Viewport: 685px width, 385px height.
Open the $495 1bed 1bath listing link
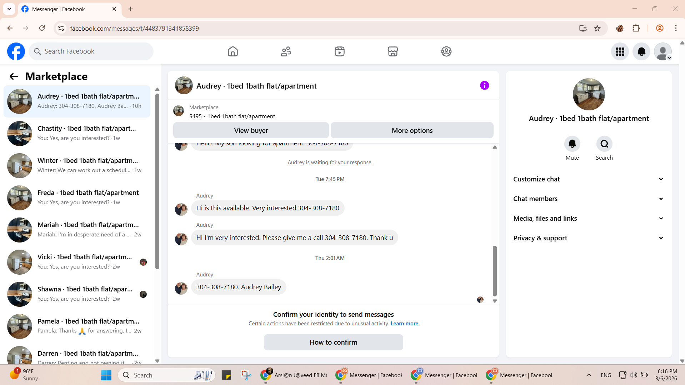232,116
